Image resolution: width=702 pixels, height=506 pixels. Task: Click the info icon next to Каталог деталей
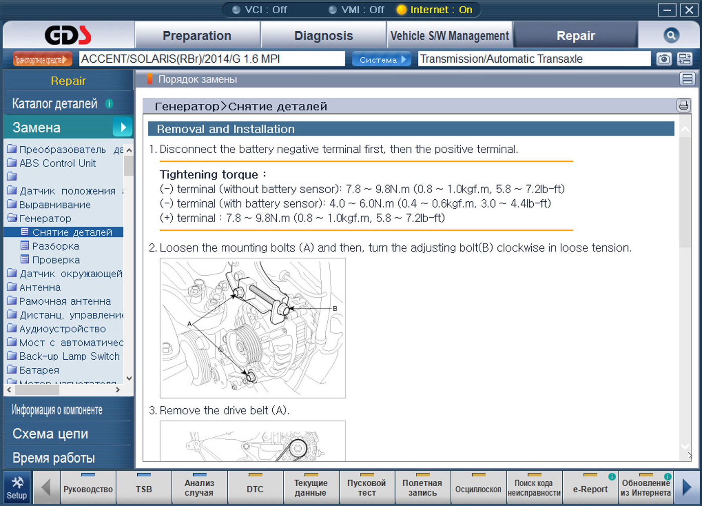click(109, 104)
